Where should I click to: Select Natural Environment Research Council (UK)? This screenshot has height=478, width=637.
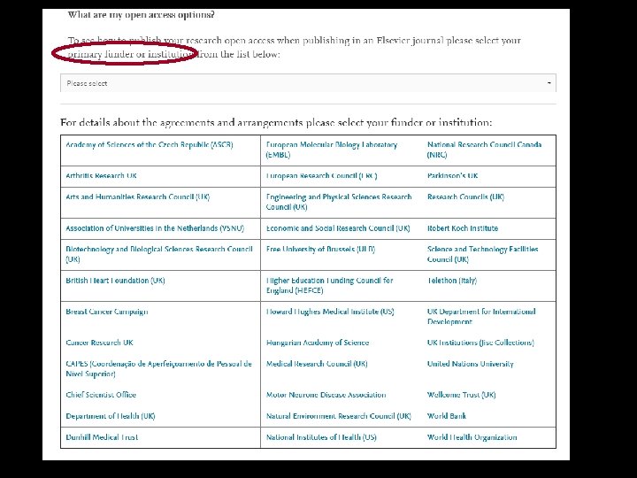pyautogui.click(x=338, y=416)
